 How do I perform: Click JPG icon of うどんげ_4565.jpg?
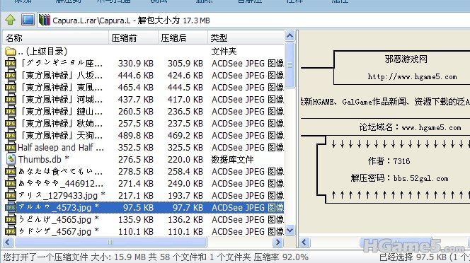click(x=11, y=219)
